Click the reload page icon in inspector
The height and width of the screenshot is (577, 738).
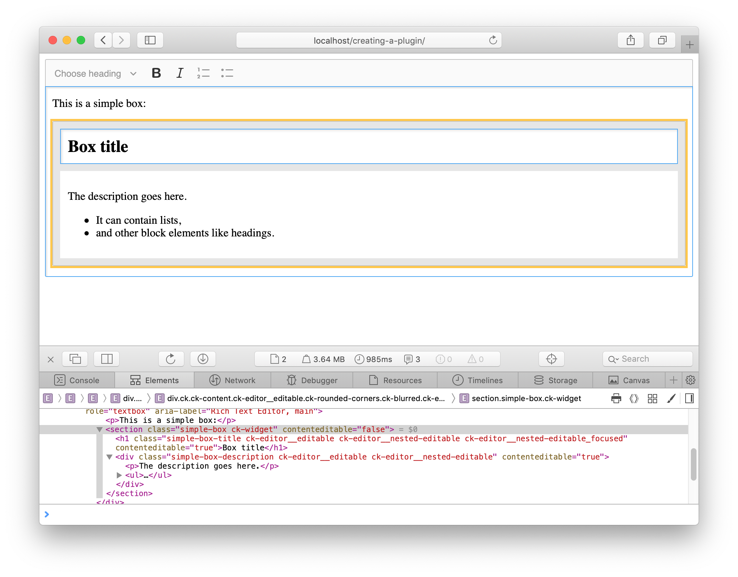pyautogui.click(x=171, y=359)
